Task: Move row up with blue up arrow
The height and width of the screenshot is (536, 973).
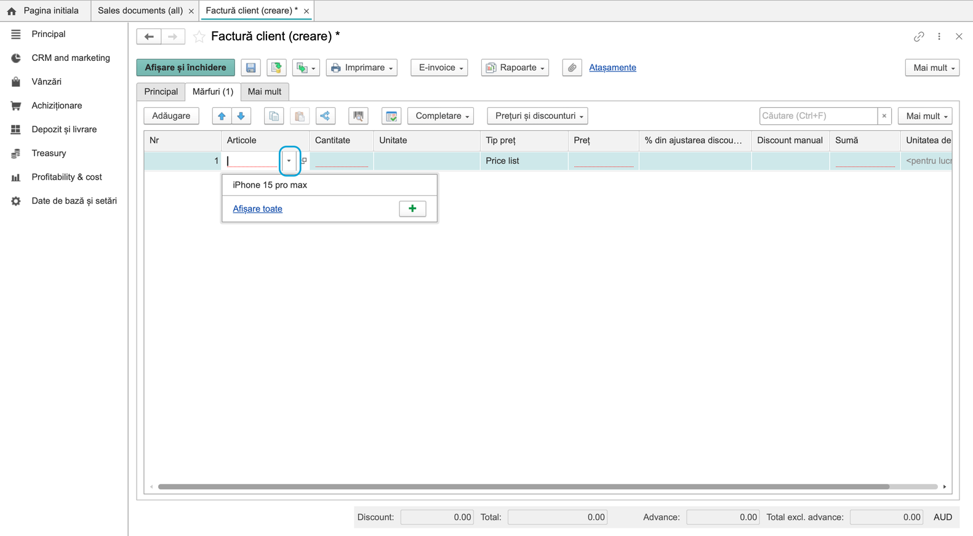Action: 222,116
